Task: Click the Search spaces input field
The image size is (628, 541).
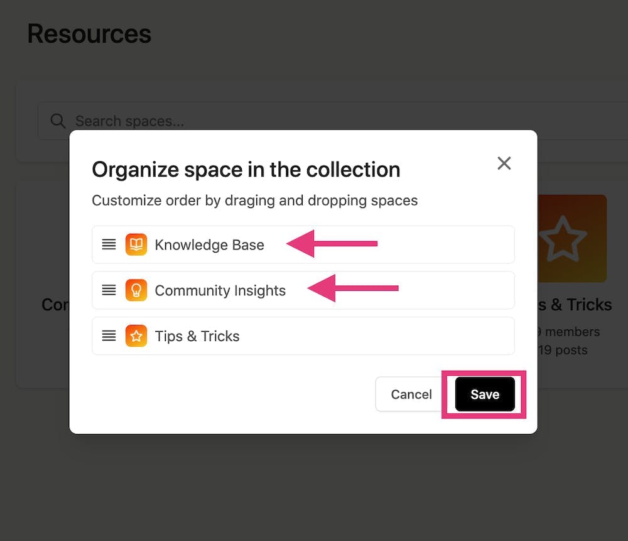Action: tap(188, 121)
